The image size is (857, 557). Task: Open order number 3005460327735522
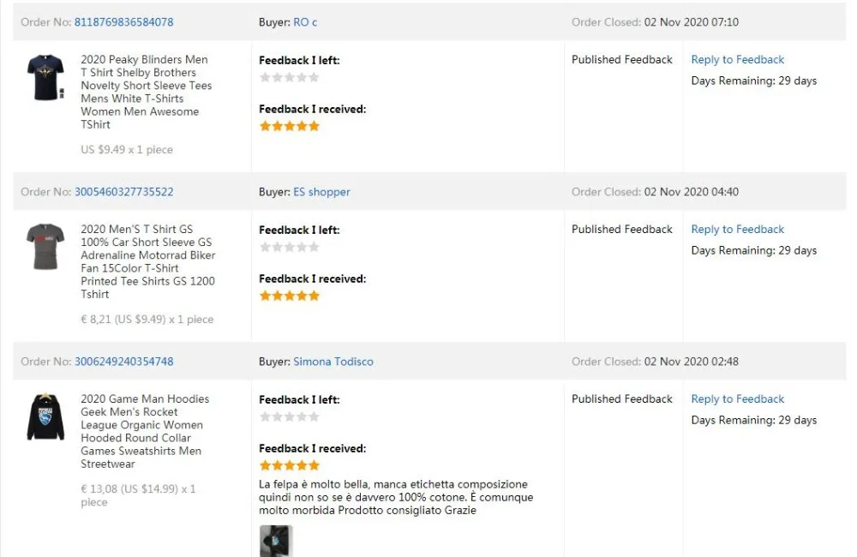[123, 192]
